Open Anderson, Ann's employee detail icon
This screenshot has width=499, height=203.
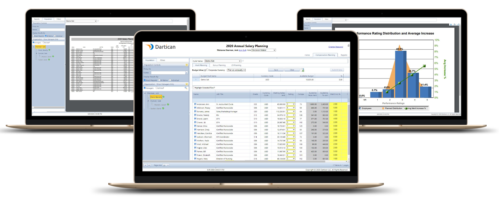coord(195,104)
